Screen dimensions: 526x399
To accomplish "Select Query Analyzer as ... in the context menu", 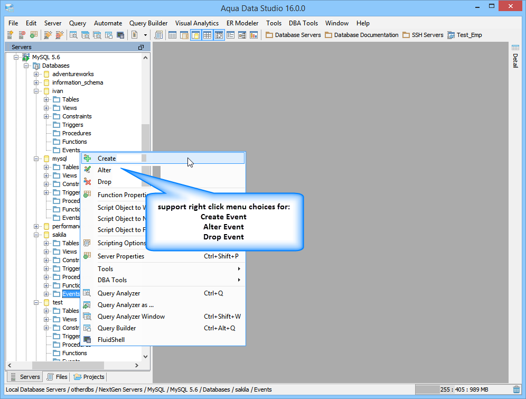I will tap(163, 305).
